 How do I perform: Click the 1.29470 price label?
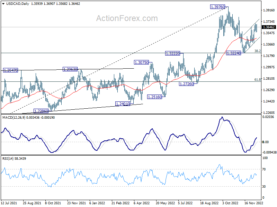(11, 70)
